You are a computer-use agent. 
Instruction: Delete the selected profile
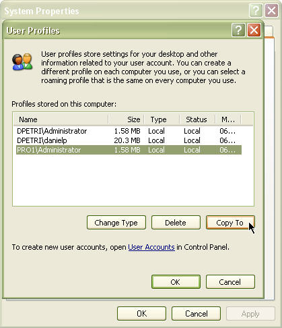176,223
